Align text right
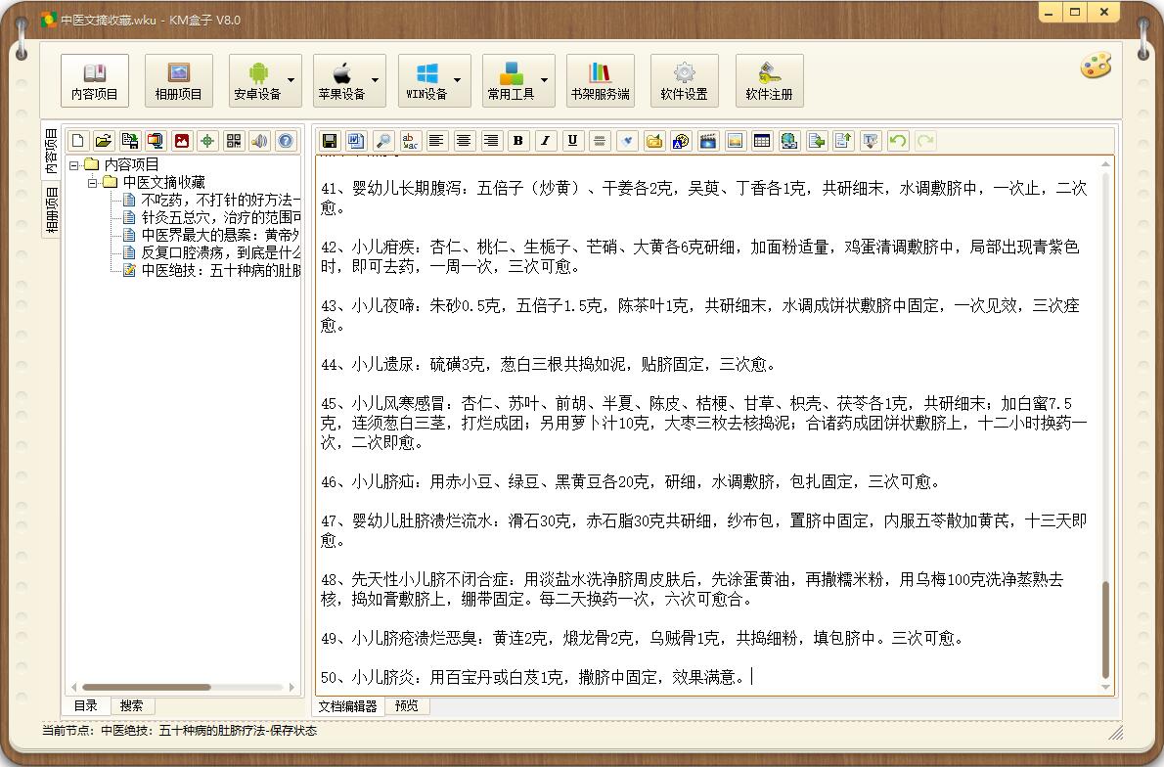1164x767 pixels. point(491,140)
